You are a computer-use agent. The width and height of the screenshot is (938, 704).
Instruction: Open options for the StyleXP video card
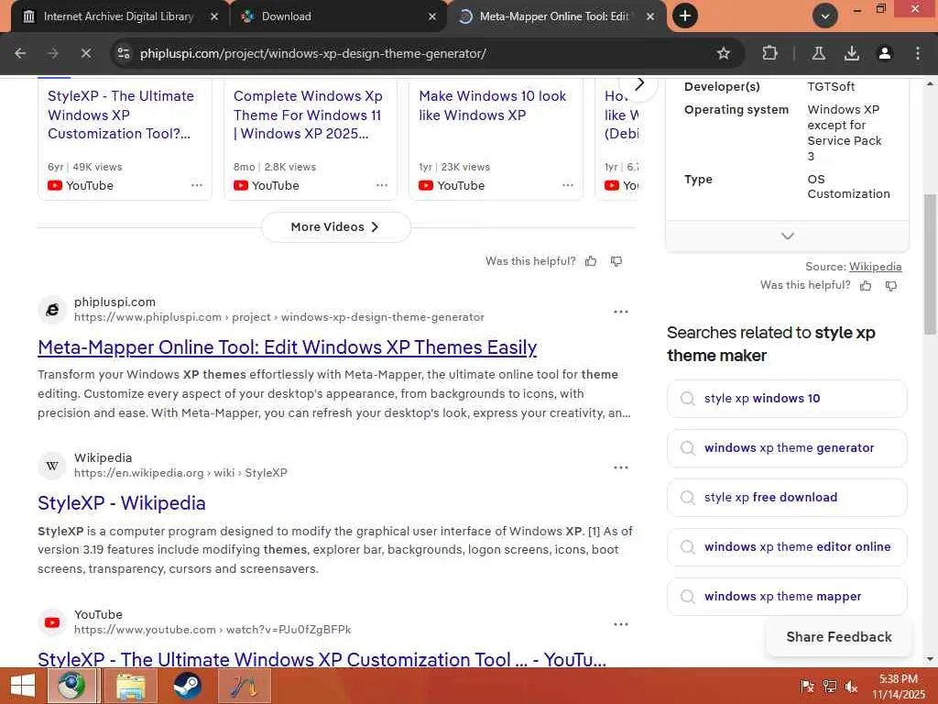197,185
